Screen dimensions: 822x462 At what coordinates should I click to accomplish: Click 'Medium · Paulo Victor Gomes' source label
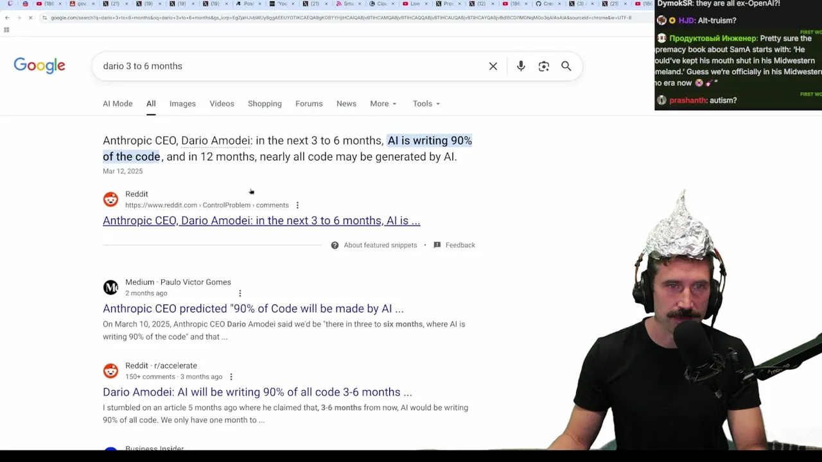[178, 282]
